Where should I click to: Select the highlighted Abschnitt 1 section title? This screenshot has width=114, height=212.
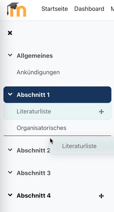[x=33, y=95]
